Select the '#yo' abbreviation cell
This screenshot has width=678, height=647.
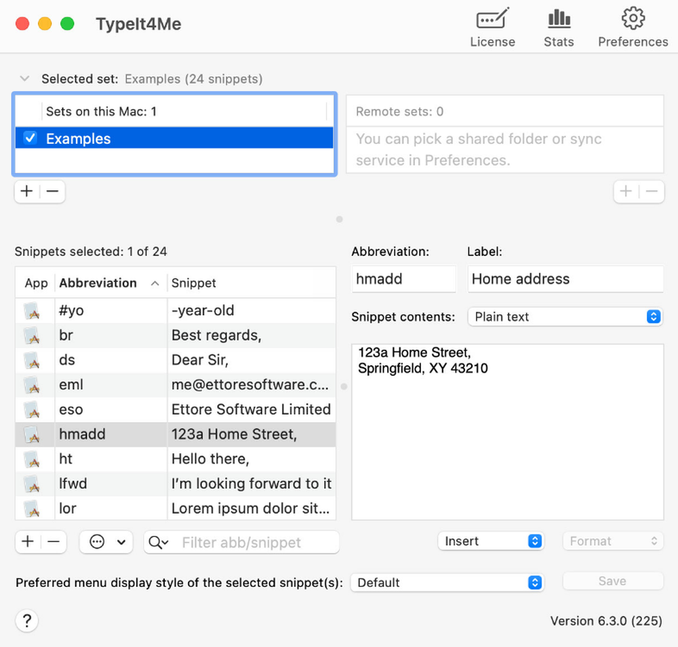(111, 310)
